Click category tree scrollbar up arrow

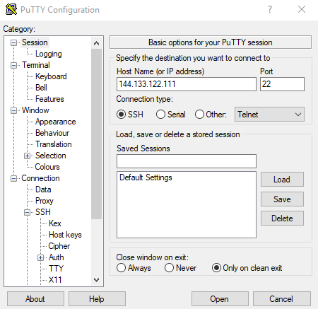coord(96,43)
